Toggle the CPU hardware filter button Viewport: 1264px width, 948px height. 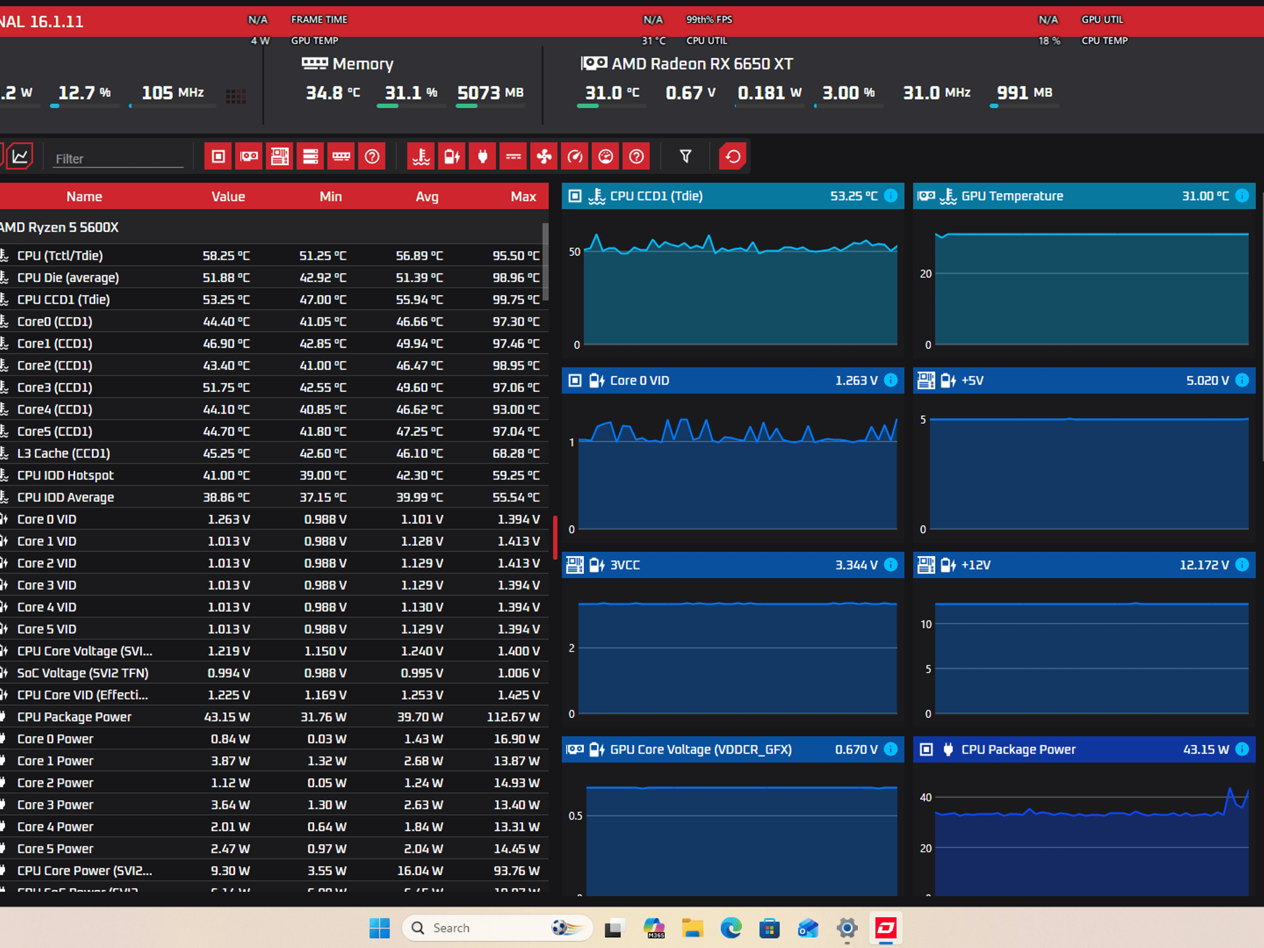(218, 156)
